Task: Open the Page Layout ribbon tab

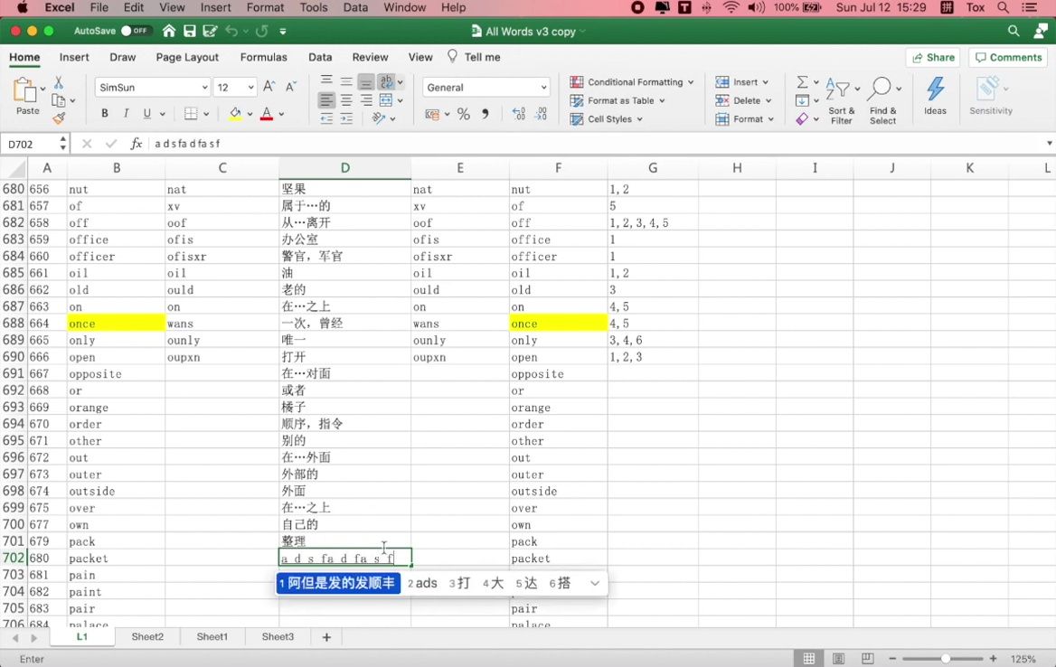Action: click(187, 57)
